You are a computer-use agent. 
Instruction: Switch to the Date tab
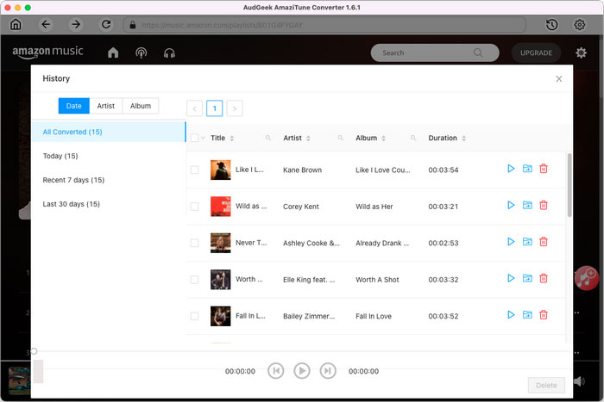point(74,106)
